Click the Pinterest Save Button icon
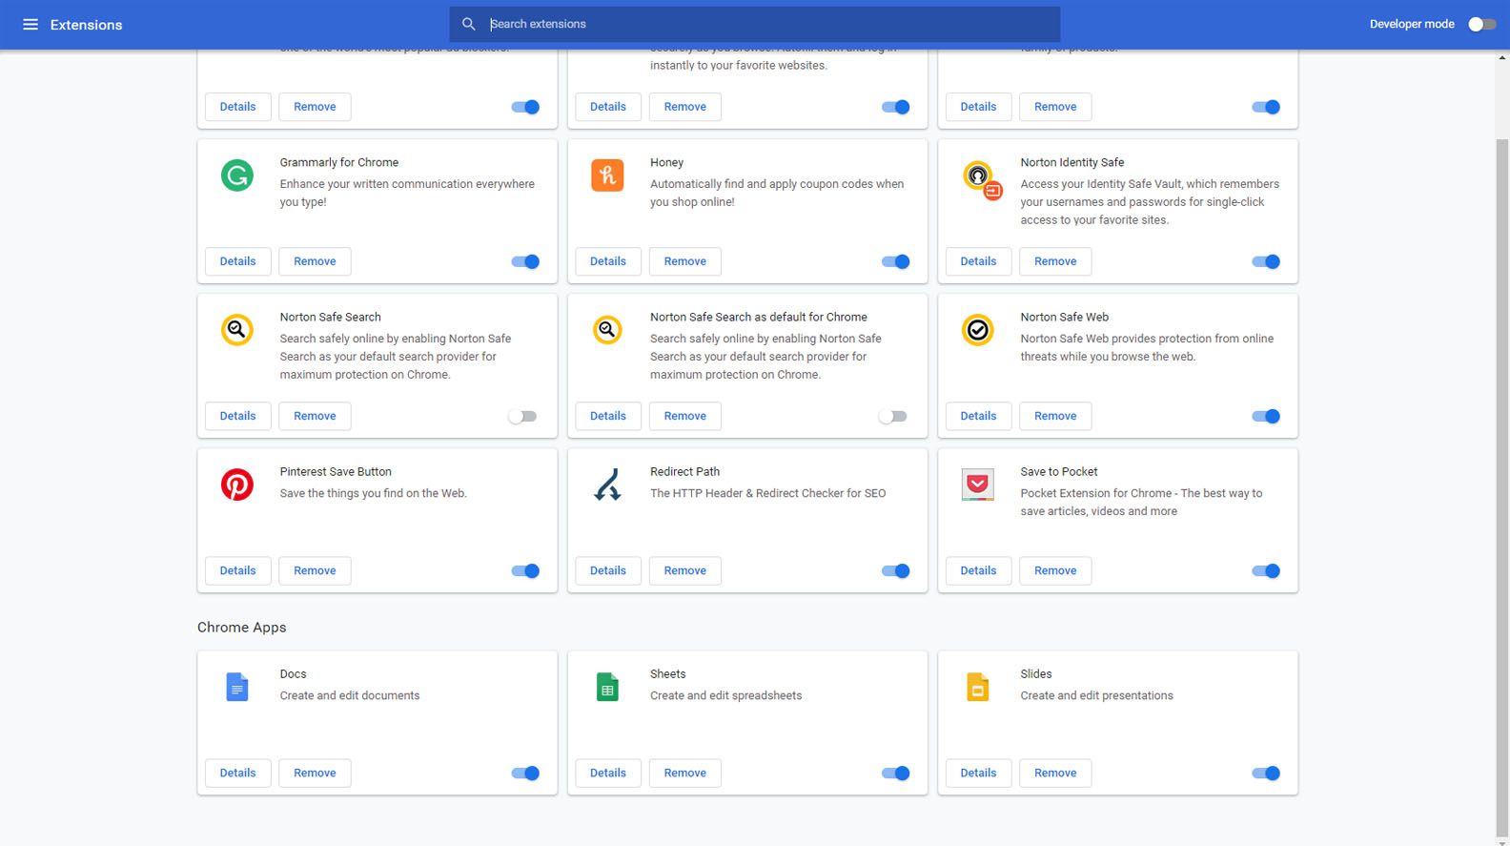Image resolution: width=1510 pixels, height=846 pixels. [x=237, y=485]
